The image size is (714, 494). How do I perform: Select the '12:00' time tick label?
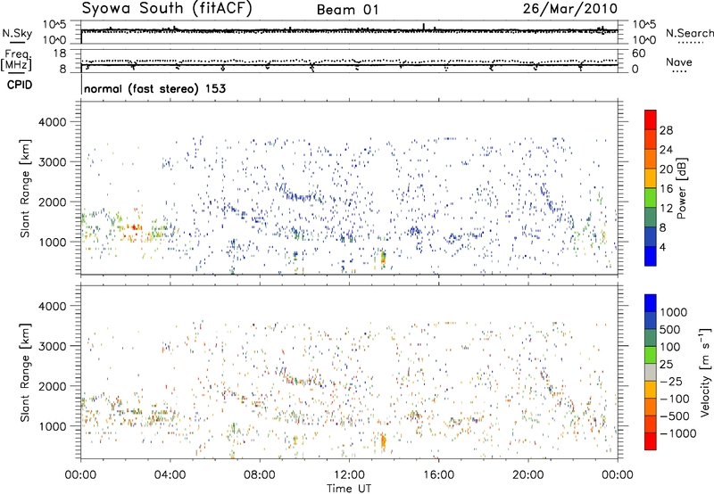click(349, 475)
